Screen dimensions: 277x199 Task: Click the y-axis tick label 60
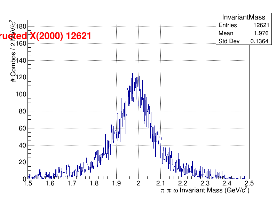pos(22,128)
